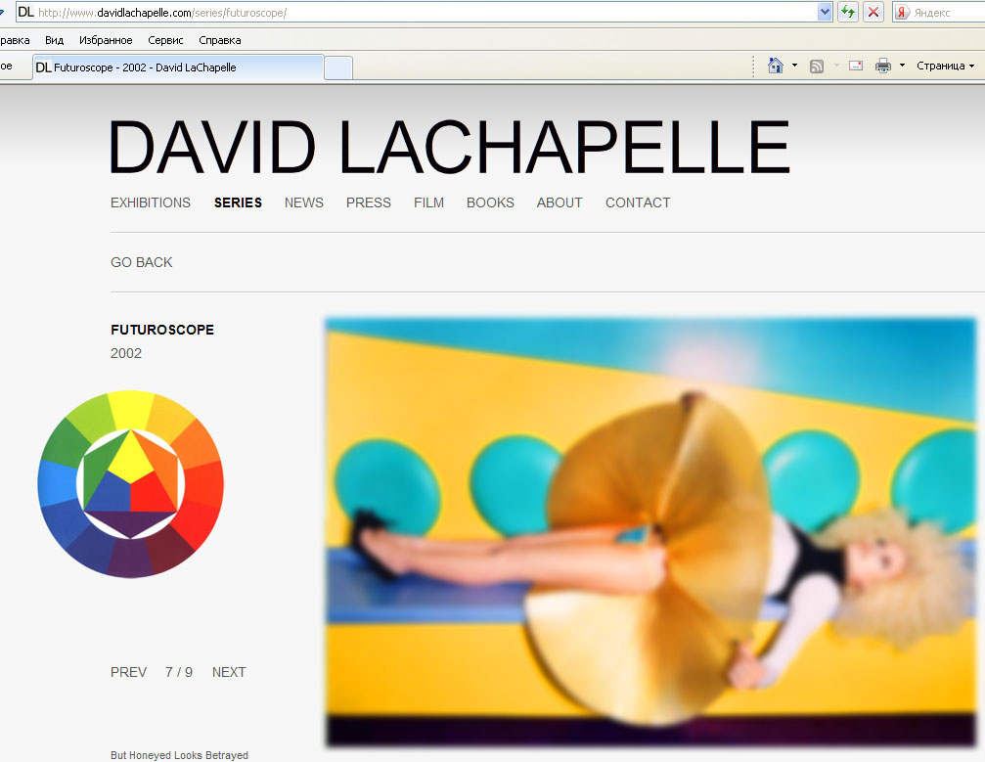Click the Read Mail envelope icon
This screenshot has height=762, width=985.
coord(856,66)
